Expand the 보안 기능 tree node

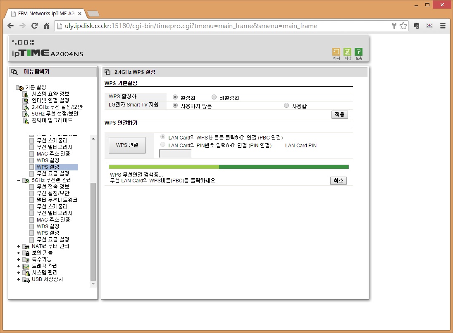tap(19, 253)
